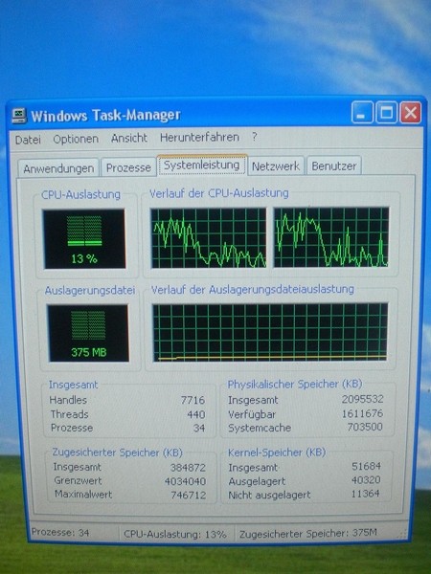Open the Ansicht menu

point(129,138)
